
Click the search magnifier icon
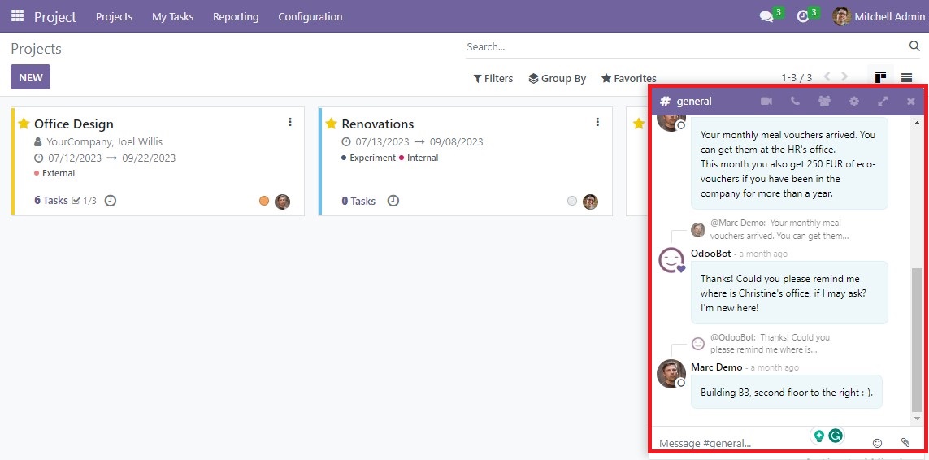914,46
